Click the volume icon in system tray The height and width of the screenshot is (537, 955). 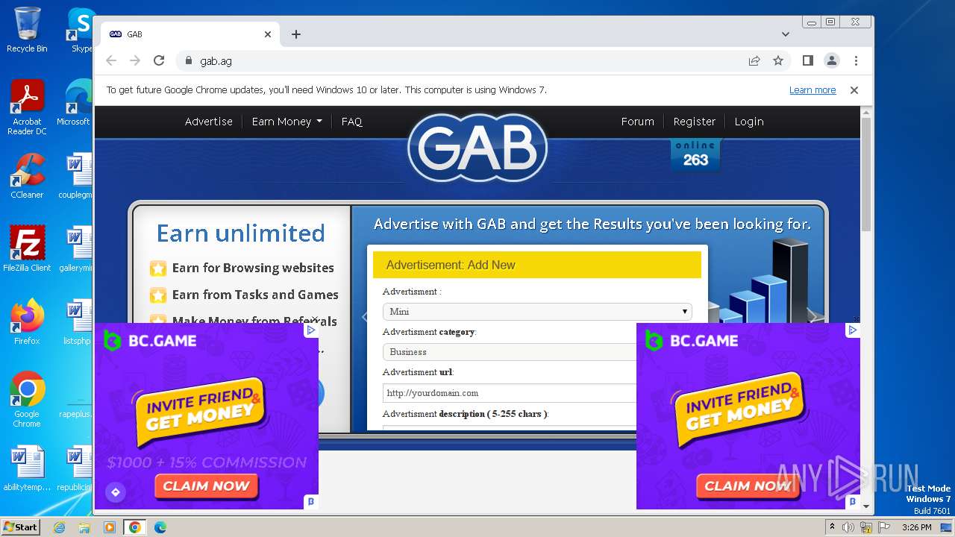pos(848,527)
